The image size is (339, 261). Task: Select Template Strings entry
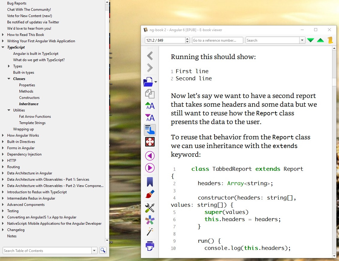point(32,123)
